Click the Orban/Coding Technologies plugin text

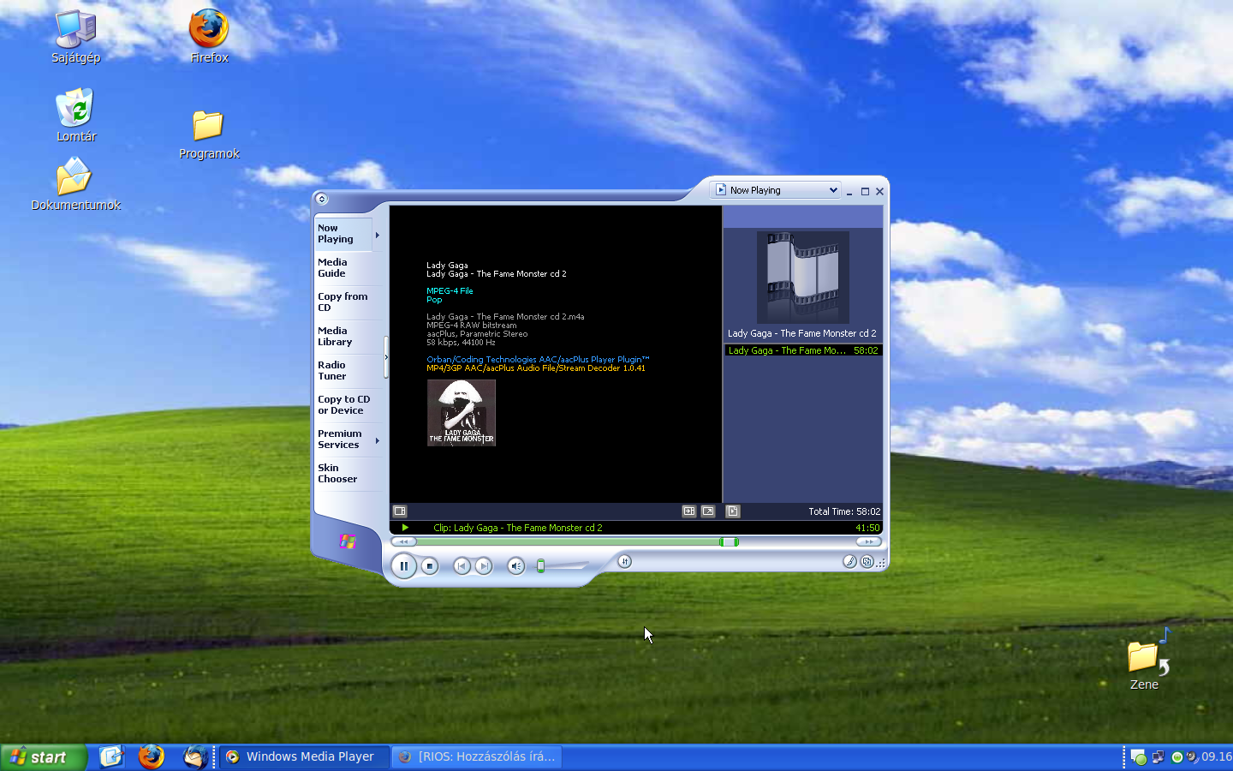pyautogui.click(x=538, y=360)
